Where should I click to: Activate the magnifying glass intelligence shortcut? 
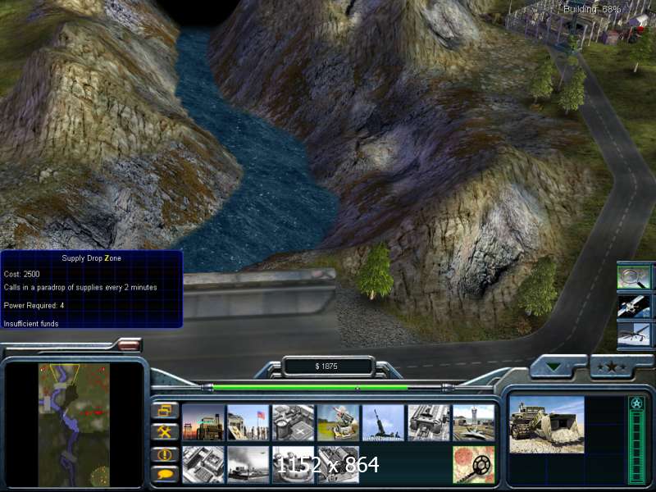coord(634,276)
